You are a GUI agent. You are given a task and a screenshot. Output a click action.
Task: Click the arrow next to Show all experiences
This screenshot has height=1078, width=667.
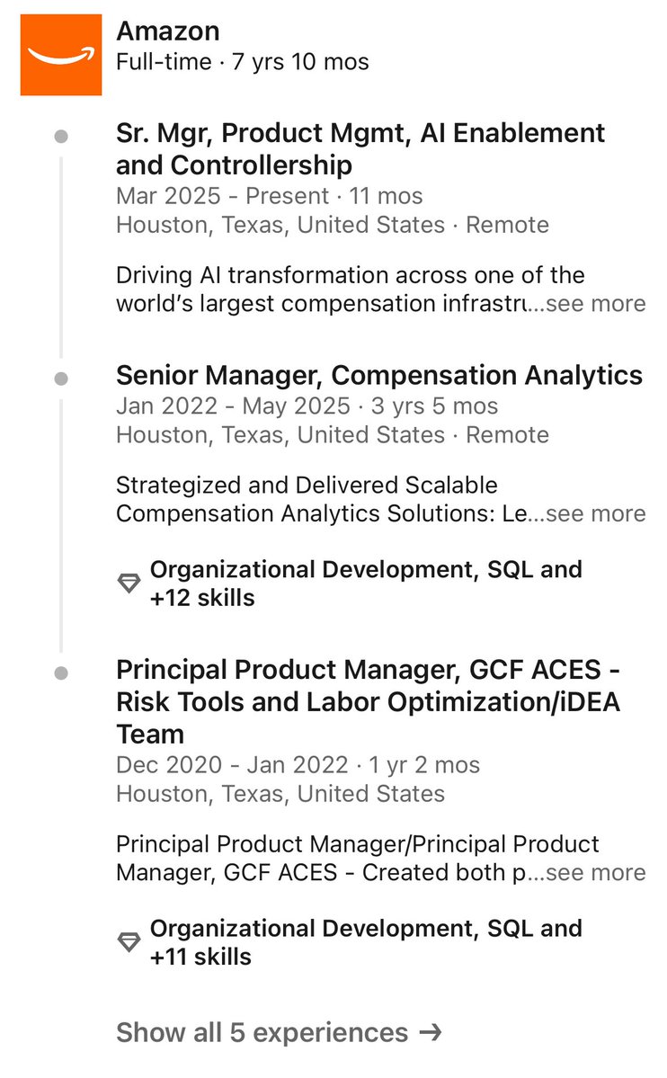coord(431,1032)
